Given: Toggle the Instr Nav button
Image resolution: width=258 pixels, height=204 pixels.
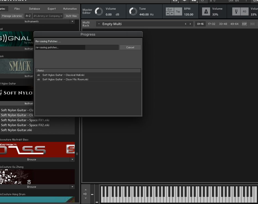Looking at the screenshot, I should point(71,16).
